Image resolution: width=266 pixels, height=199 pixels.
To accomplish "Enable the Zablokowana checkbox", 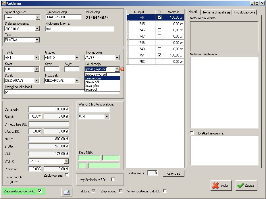I will pos(67,175).
